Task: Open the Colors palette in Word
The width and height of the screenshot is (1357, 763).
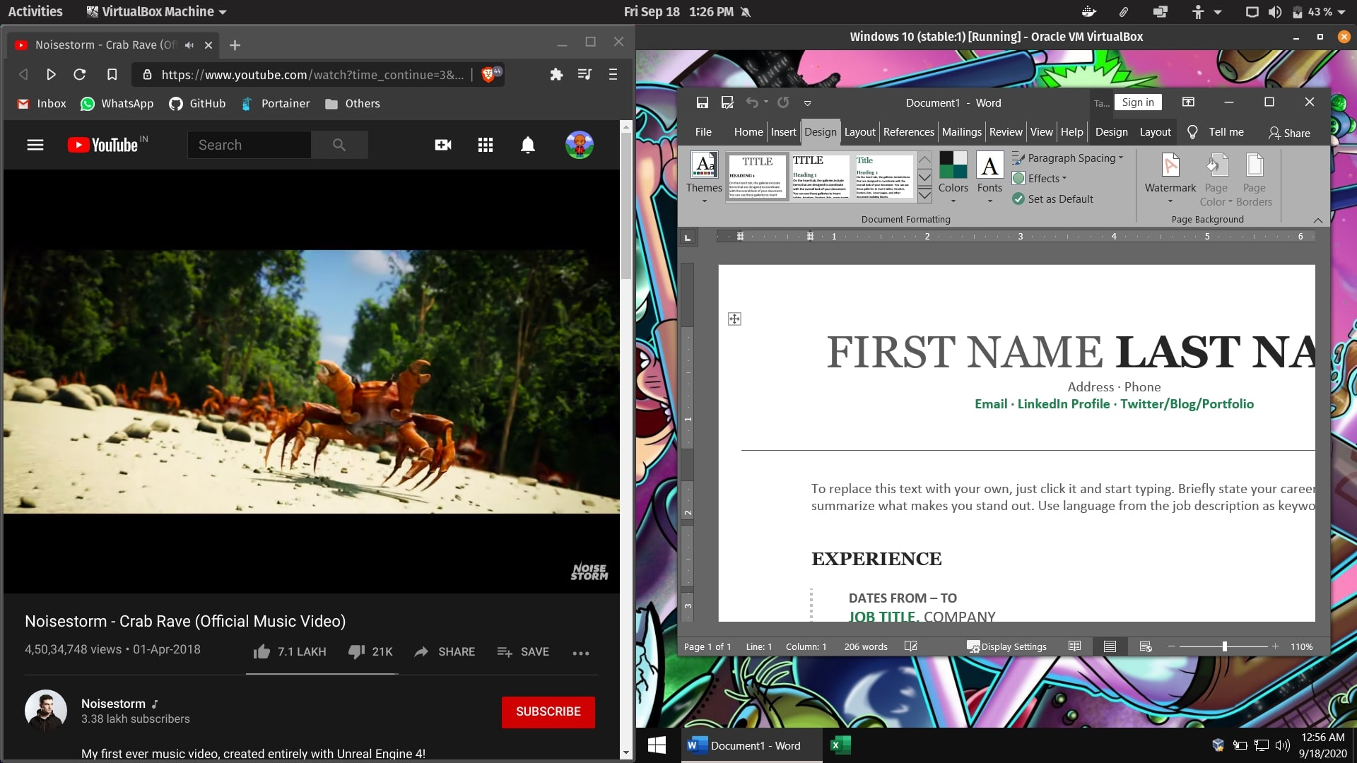Action: pyautogui.click(x=953, y=177)
